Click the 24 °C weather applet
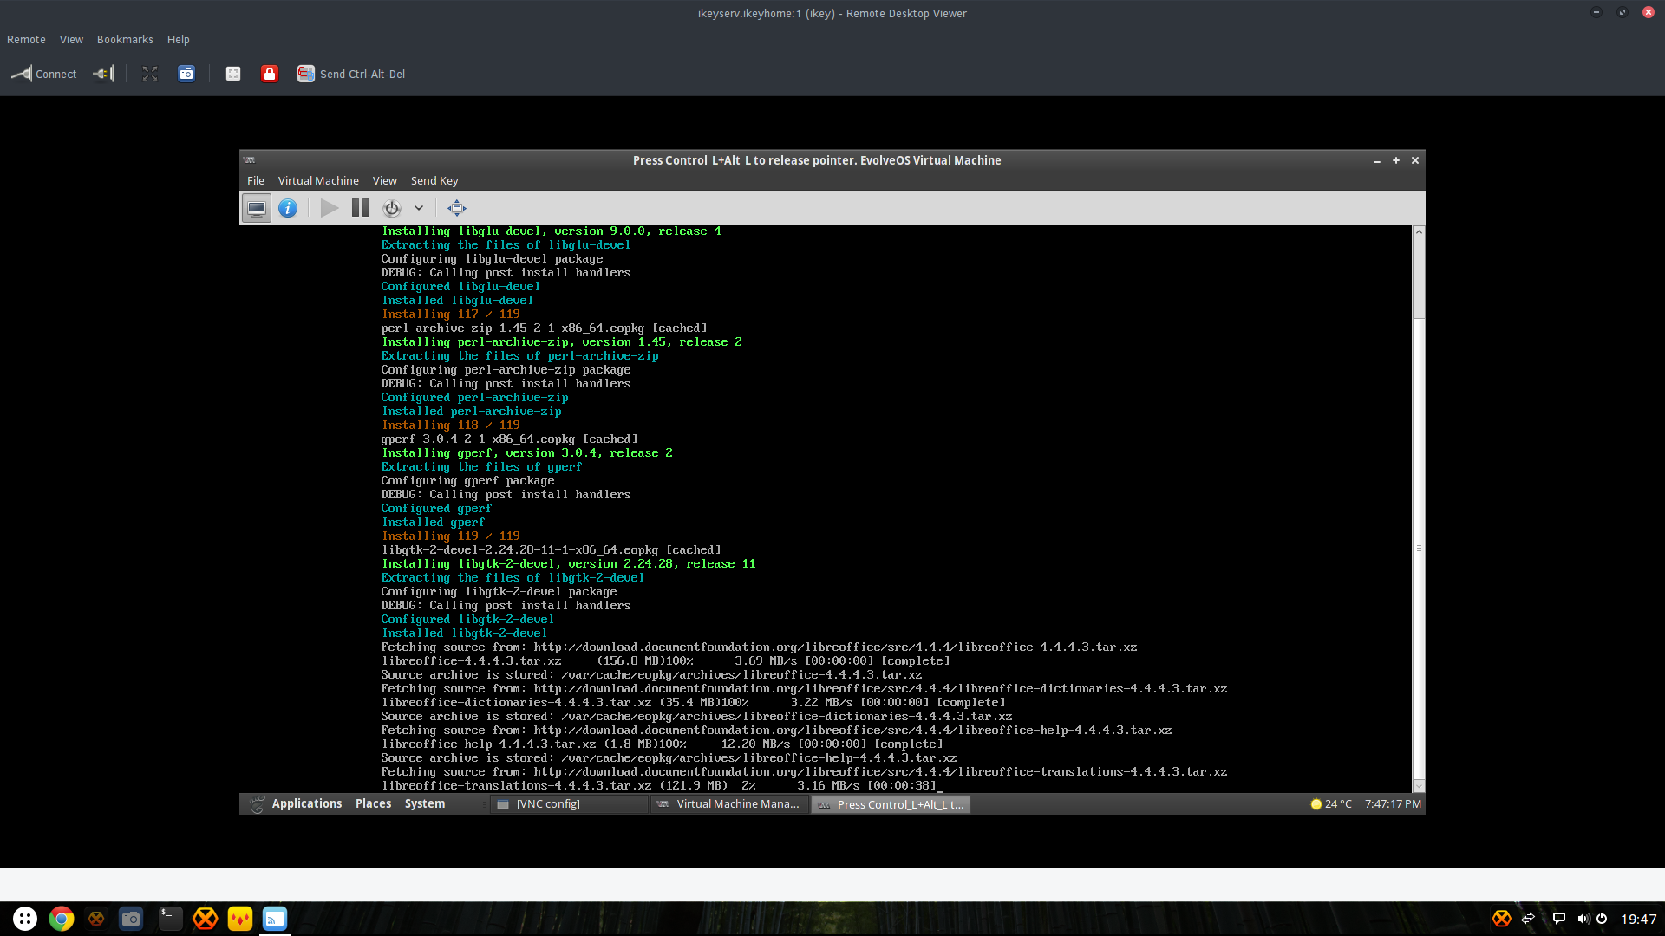The image size is (1665, 936). (x=1331, y=804)
